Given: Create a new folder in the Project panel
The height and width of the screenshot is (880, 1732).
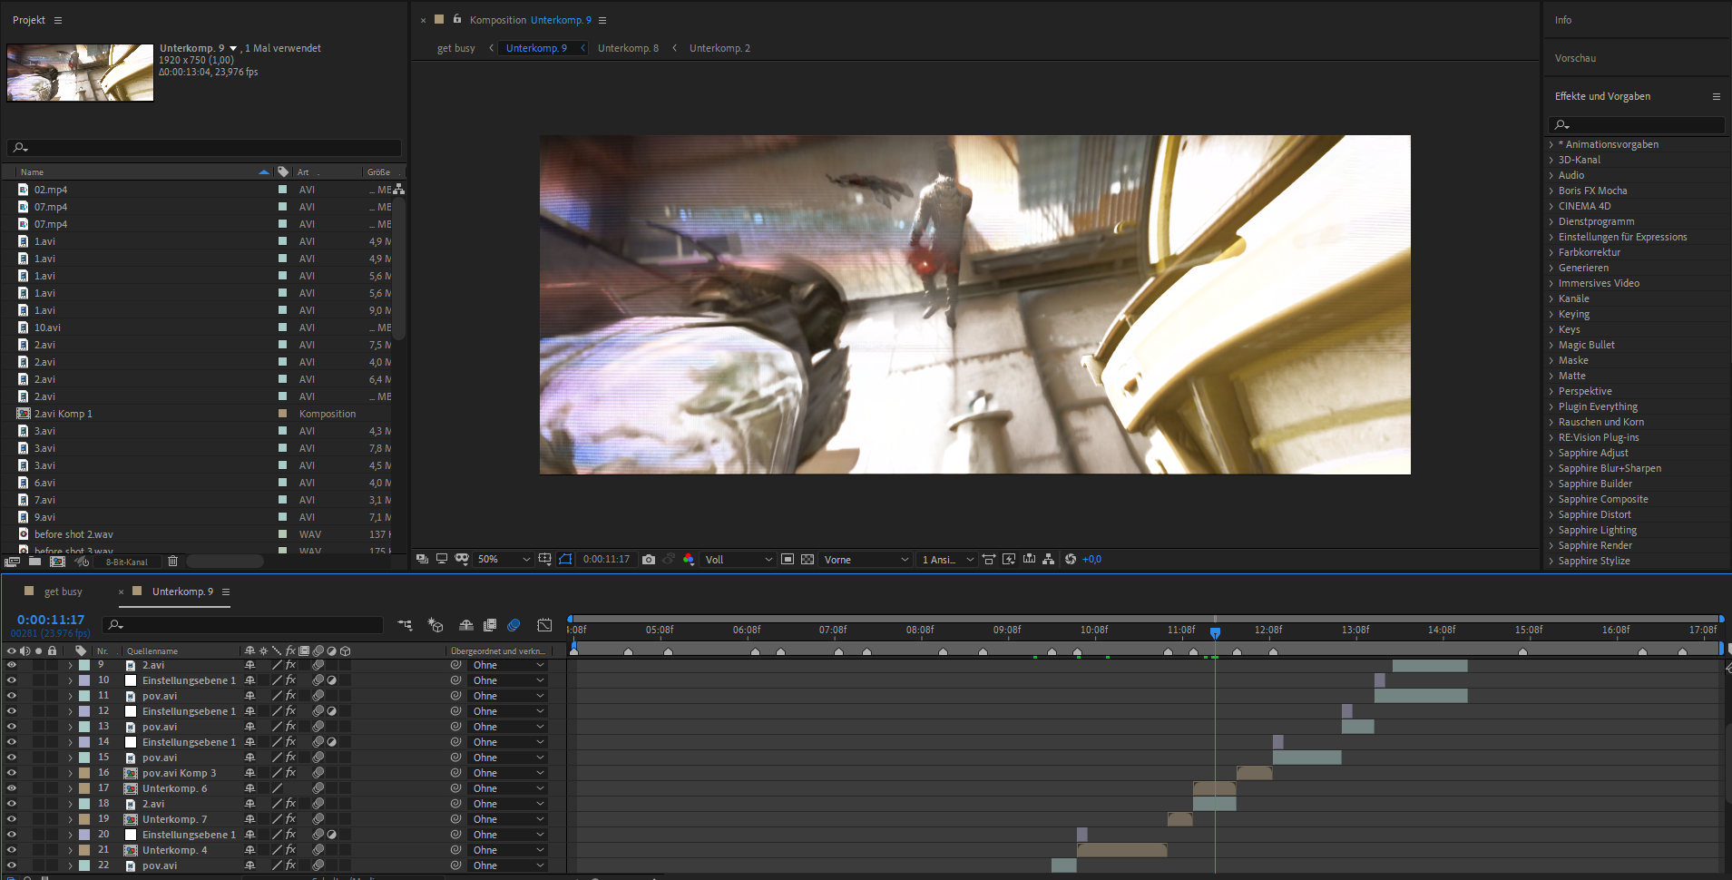Looking at the screenshot, I should coord(34,562).
